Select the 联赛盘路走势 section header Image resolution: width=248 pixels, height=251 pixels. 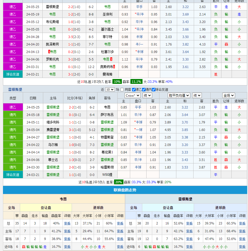(125, 190)
